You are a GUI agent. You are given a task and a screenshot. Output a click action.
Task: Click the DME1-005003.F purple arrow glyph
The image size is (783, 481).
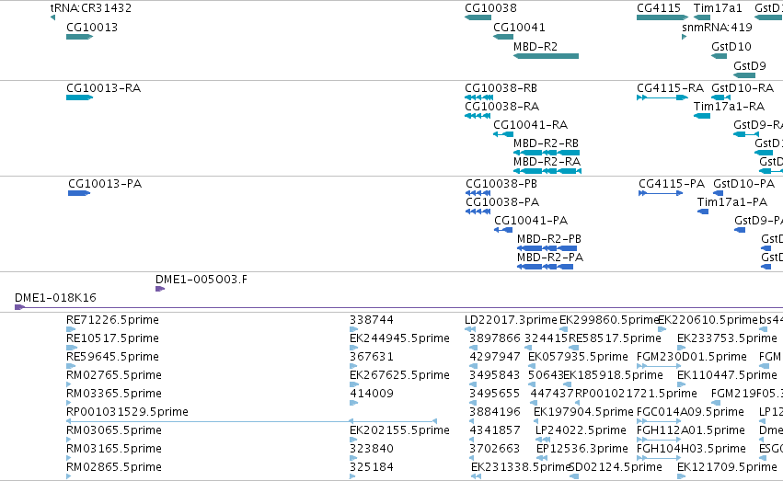tap(160, 289)
